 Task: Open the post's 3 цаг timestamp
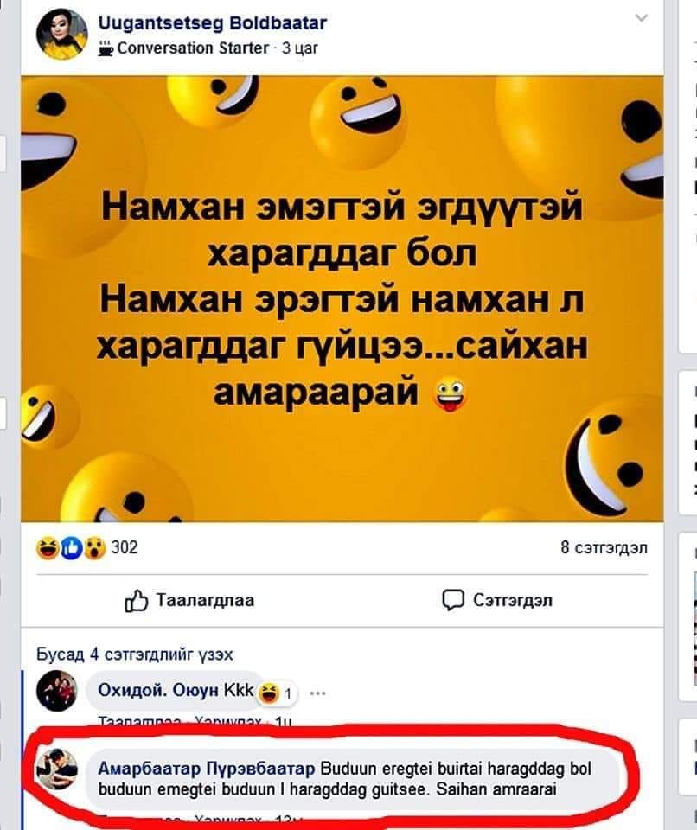[x=300, y=48]
